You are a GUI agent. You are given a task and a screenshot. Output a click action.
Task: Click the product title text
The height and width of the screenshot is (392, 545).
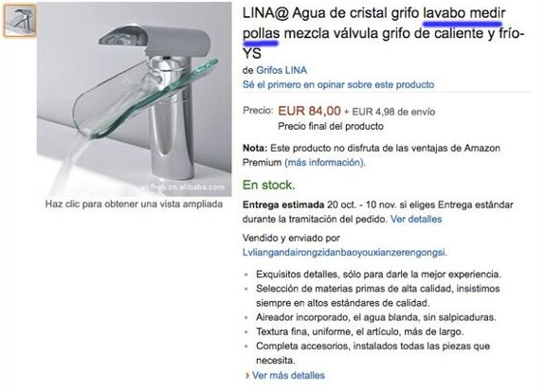point(383,33)
